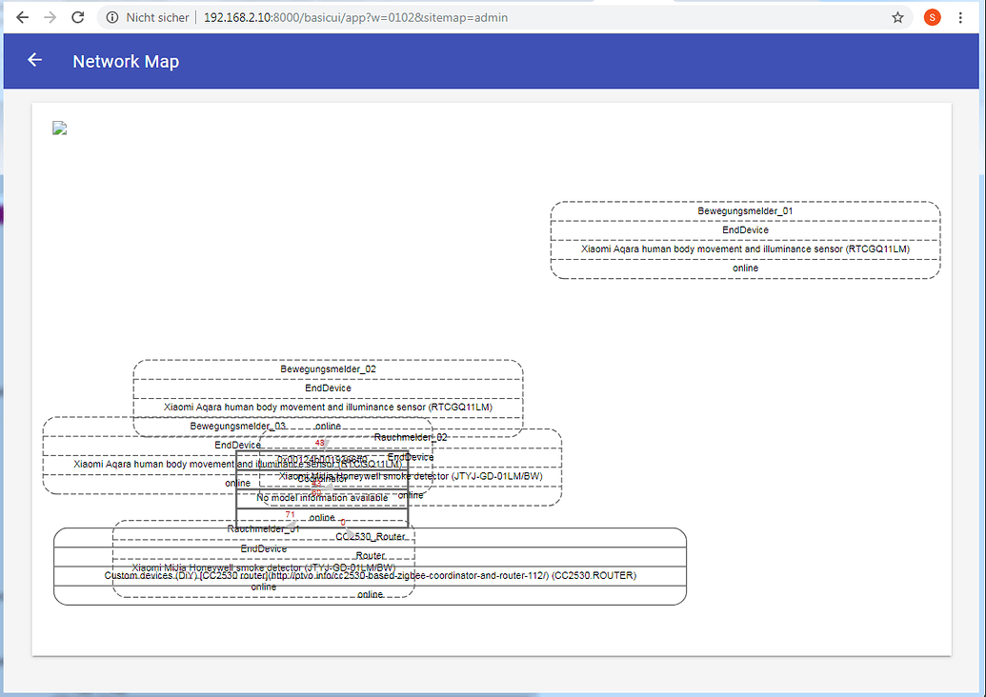This screenshot has width=986, height=697.
Task: Select the Bewegungsmelder_01 node title
Action: pyautogui.click(x=745, y=210)
